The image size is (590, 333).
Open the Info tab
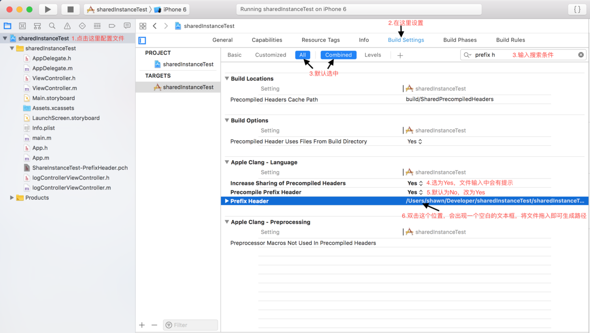click(x=364, y=40)
